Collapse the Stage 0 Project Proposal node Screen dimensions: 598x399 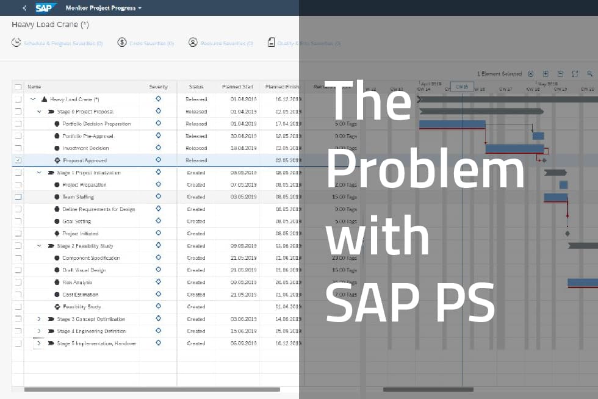coord(38,111)
